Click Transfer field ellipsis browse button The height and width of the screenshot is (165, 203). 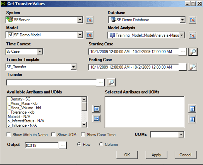(x=100, y=82)
